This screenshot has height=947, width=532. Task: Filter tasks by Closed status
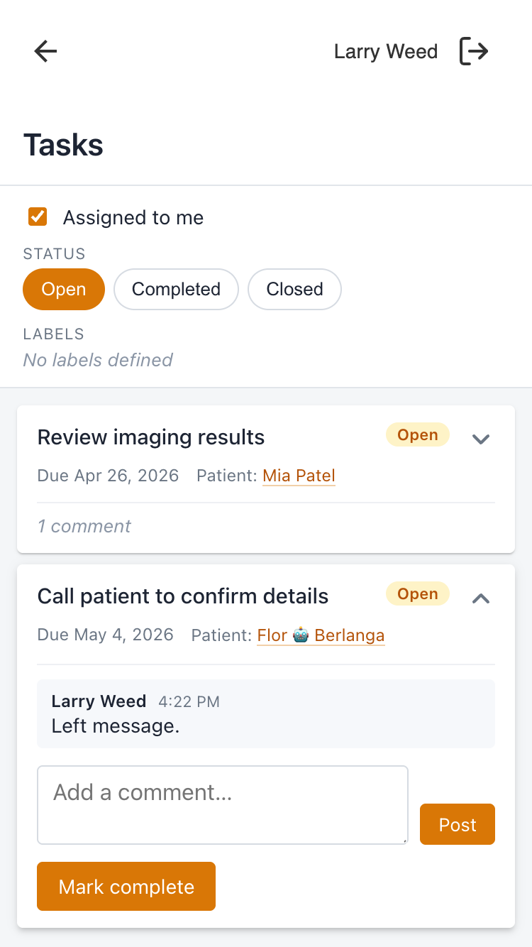tap(294, 290)
